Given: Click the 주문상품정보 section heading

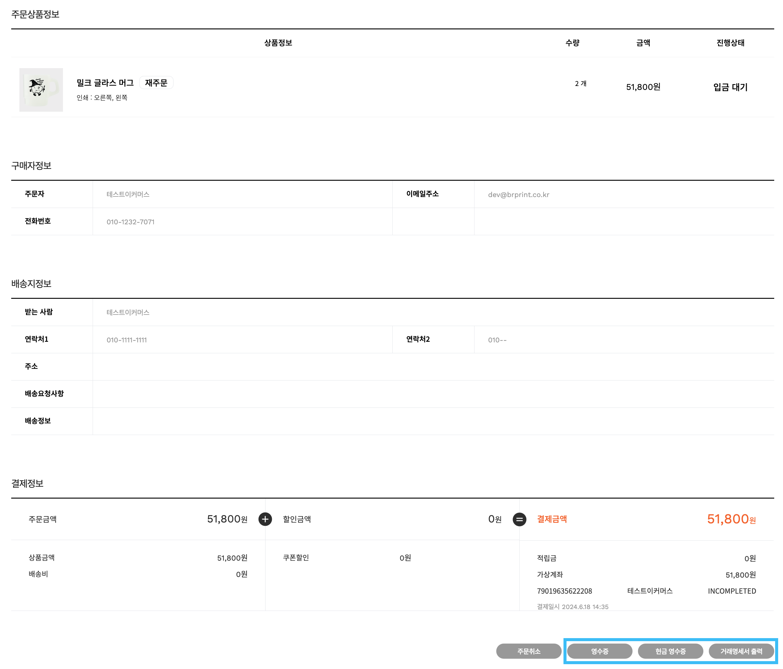Looking at the screenshot, I should point(35,14).
